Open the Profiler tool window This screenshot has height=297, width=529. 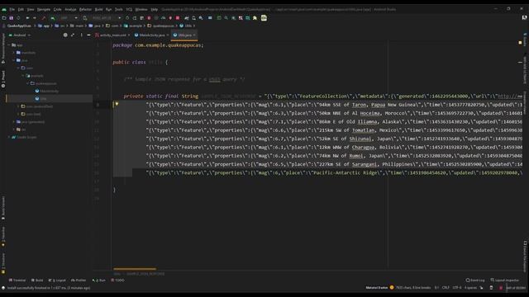[79, 280]
